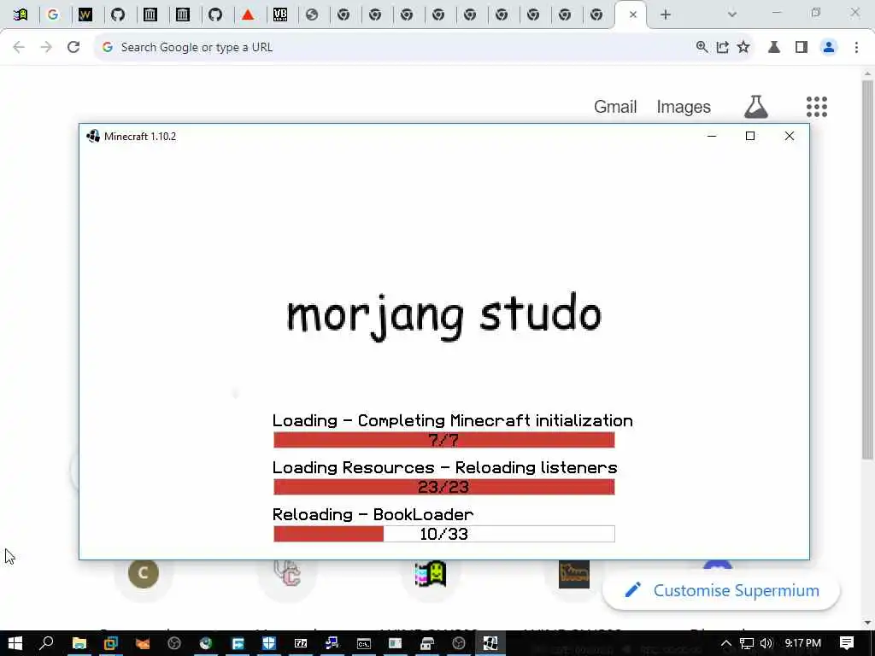Image resolution: width=875 pixels, height=656 pixels.
Task: Open the green ghost face shortcut
Action: 431,574
